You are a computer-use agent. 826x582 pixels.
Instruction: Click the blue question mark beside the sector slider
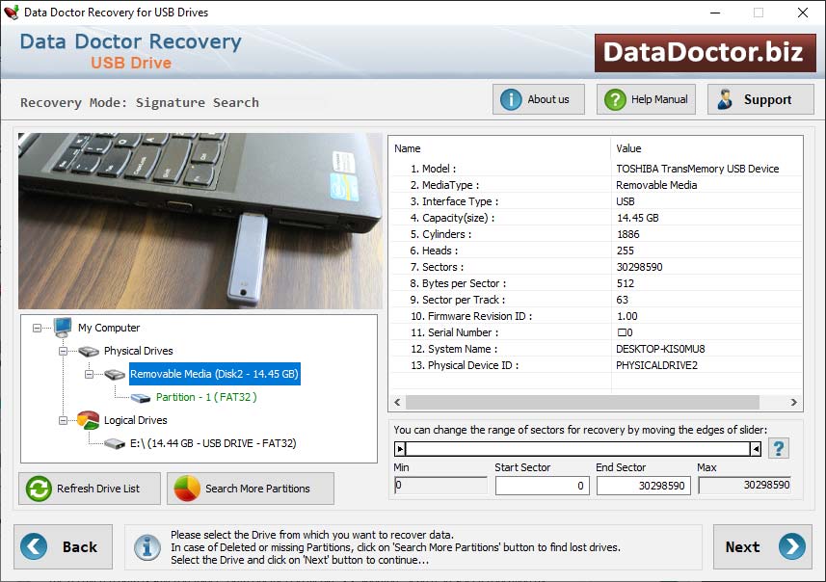[x=779, y=448]
